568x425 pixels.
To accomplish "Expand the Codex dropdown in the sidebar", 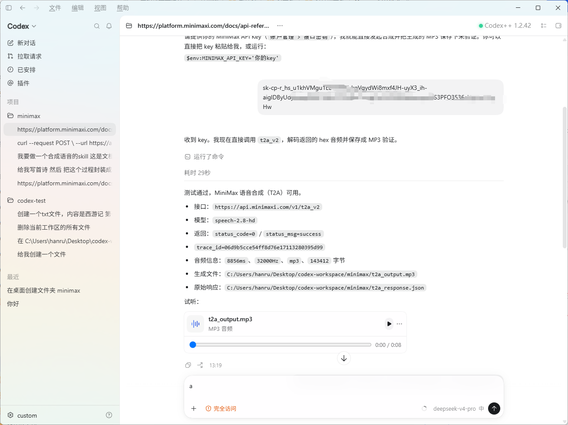I will (22, 26).
